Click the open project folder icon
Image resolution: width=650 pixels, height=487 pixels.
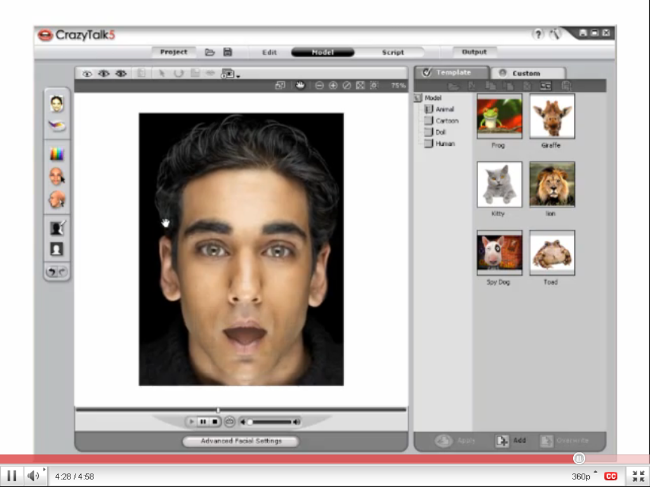click(209, 52)
